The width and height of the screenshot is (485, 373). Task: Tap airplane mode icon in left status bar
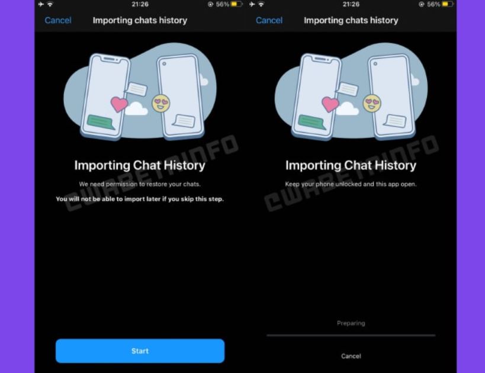[x=41, y=4]
